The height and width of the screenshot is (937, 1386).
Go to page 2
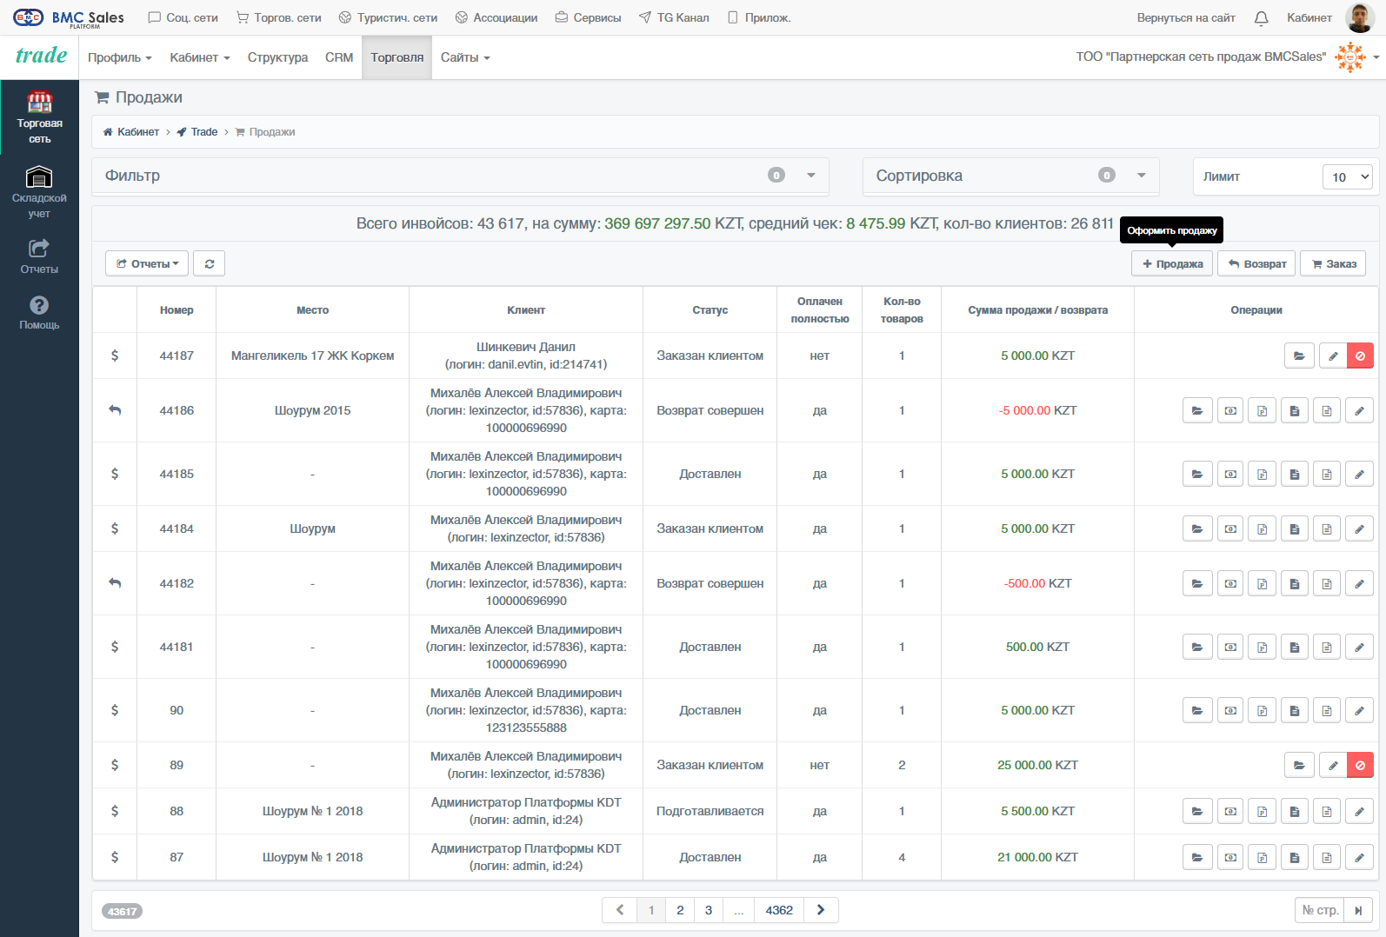(x=680, y=910)
